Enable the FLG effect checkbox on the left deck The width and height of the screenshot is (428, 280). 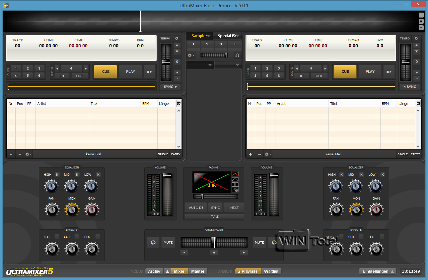coord(57,236)
